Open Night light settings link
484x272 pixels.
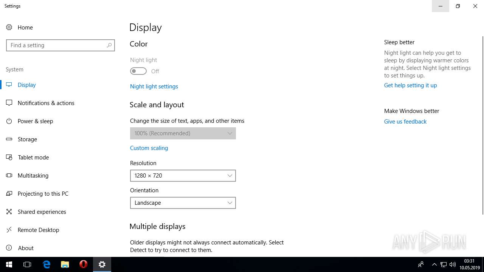pyautogui.click(x=154, y=87)
